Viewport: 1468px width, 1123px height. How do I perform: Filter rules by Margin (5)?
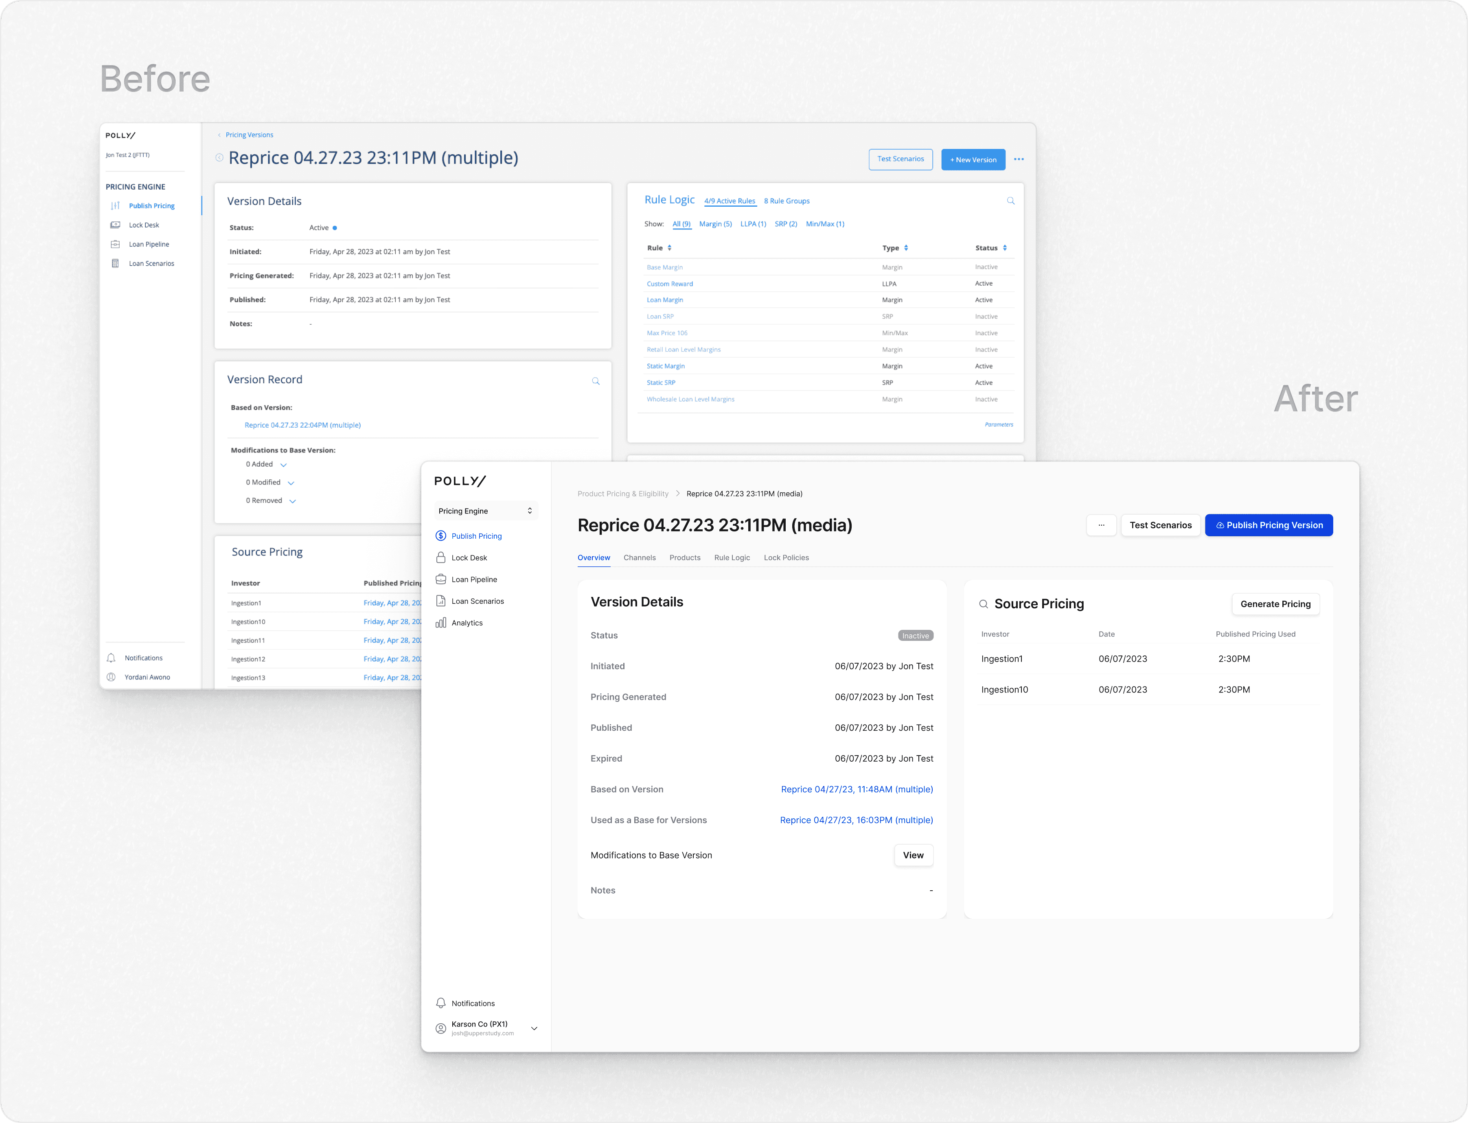point(716,224)
